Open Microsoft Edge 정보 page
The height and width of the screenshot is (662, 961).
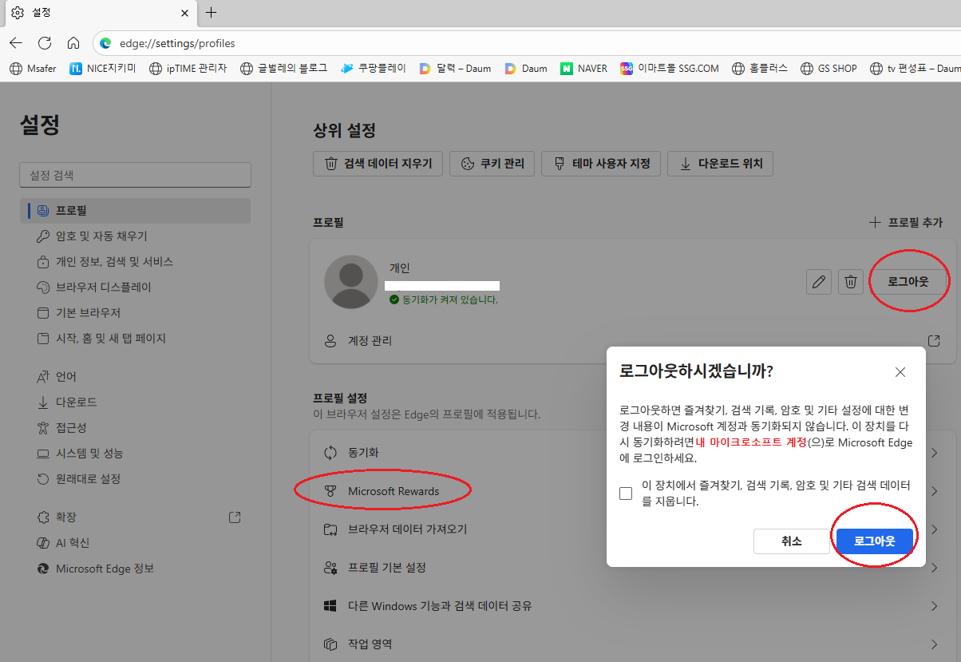[x=135, y=569]
